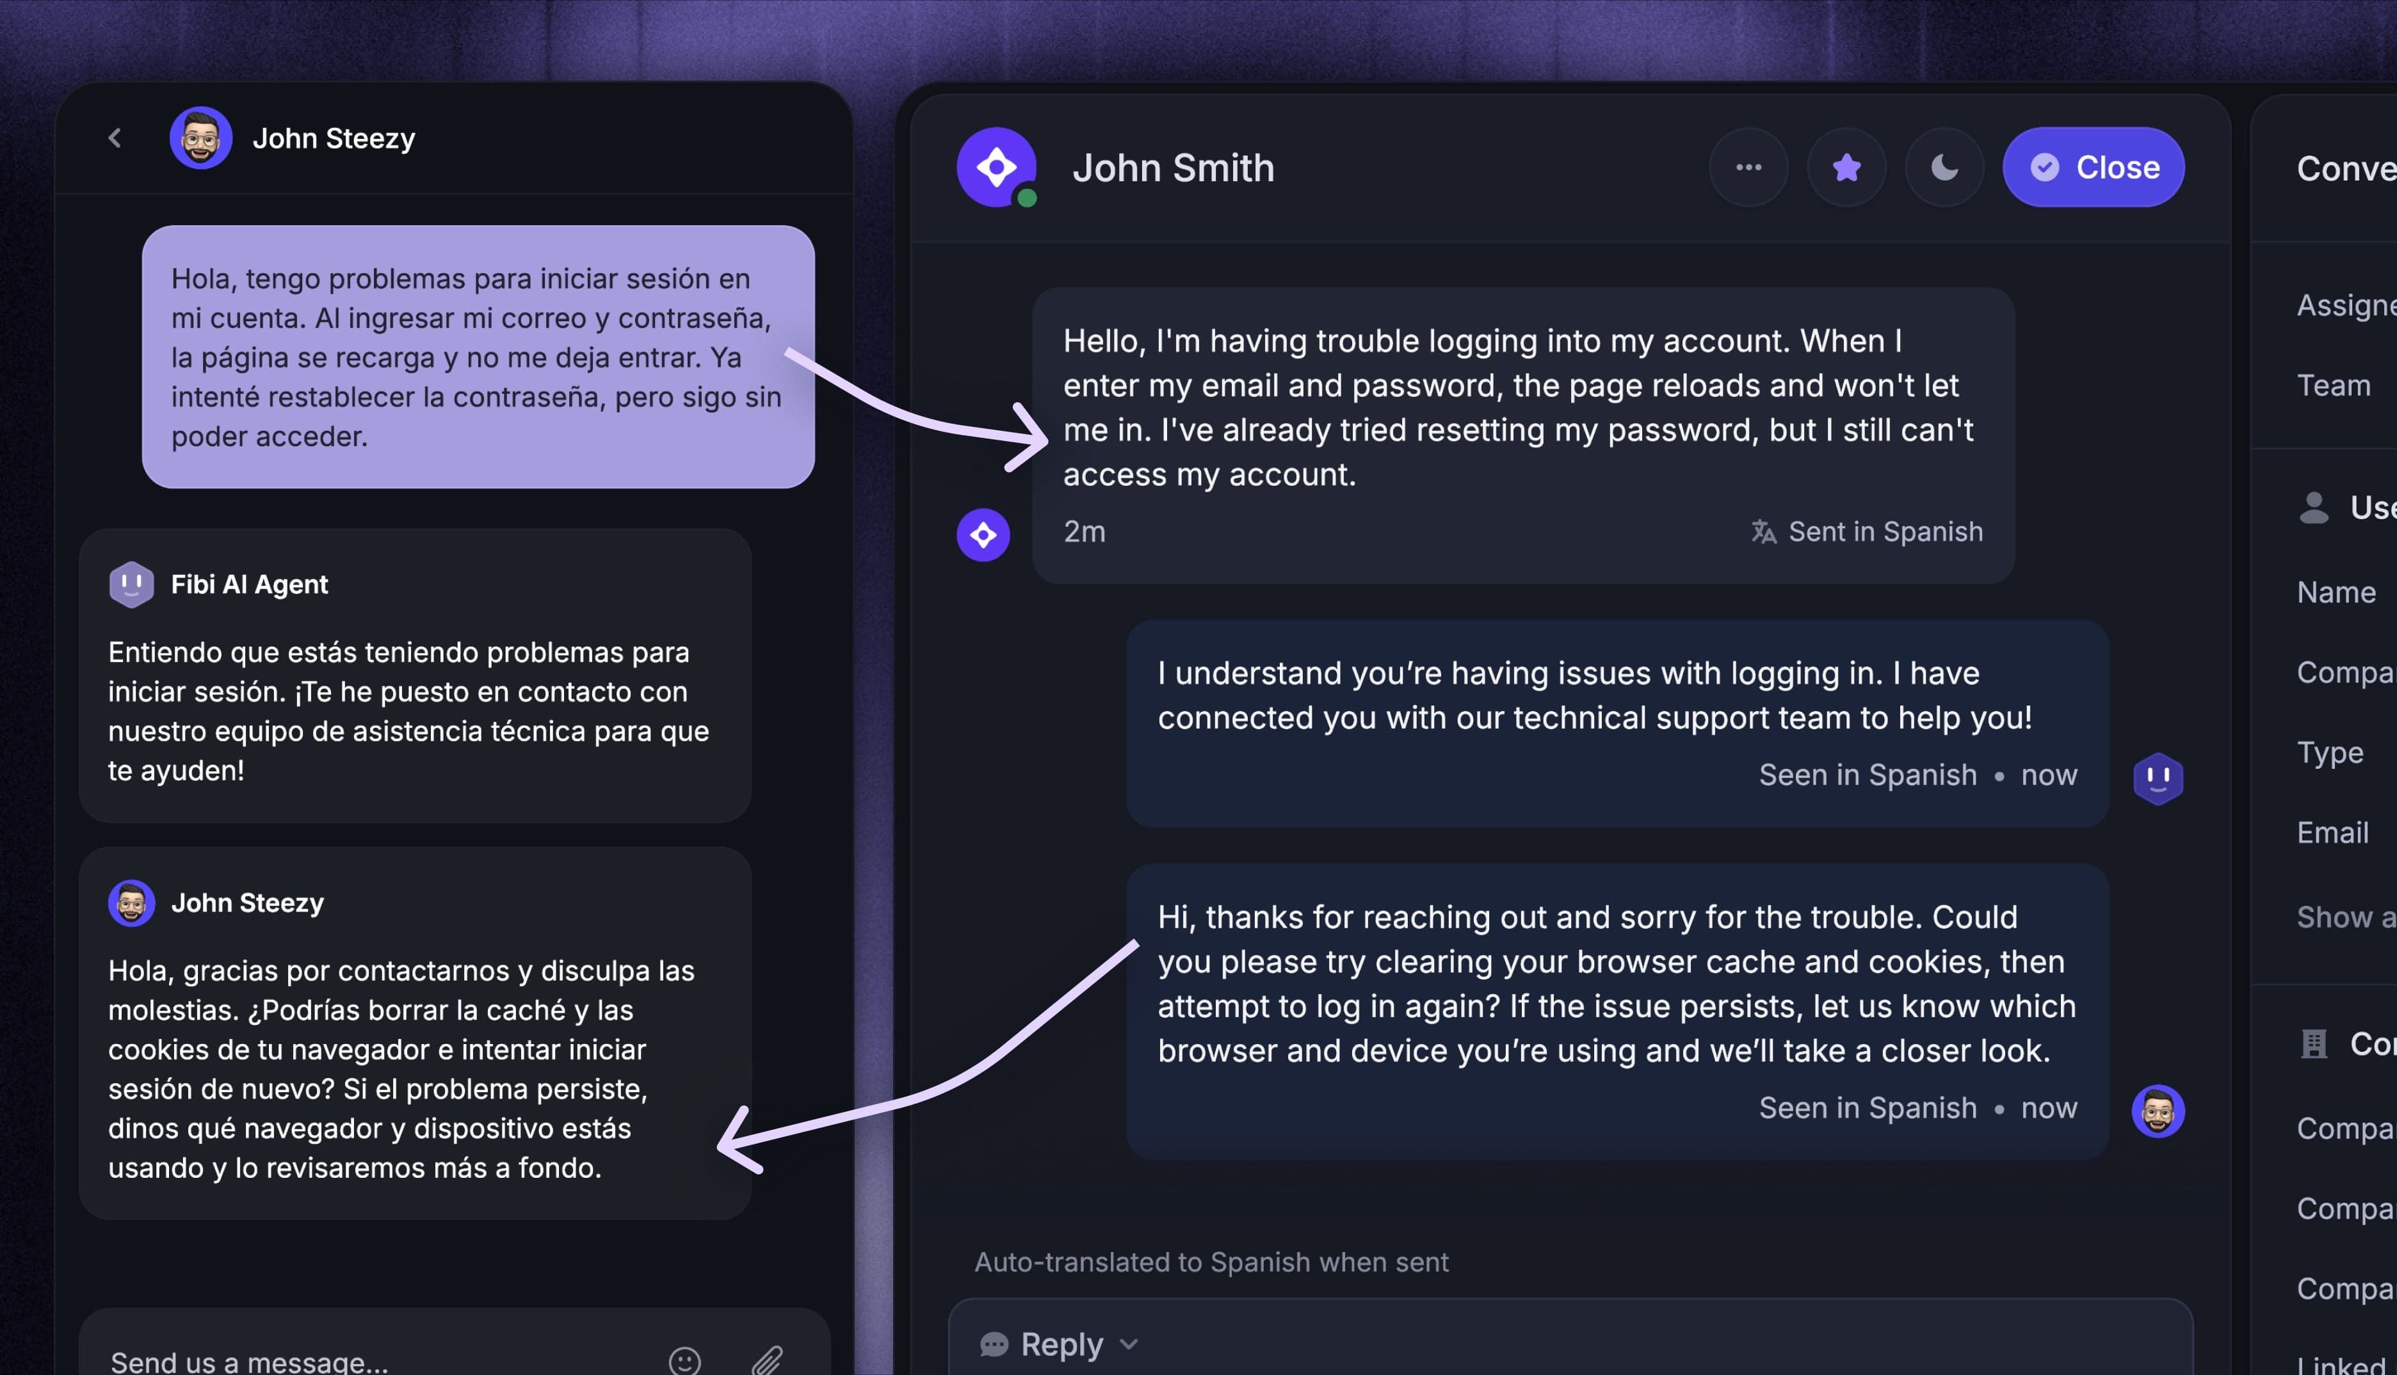Click John Steezy's avatar in widget header
Viewport: 2397px width, 1375px height.
click(x=200, y=138)
